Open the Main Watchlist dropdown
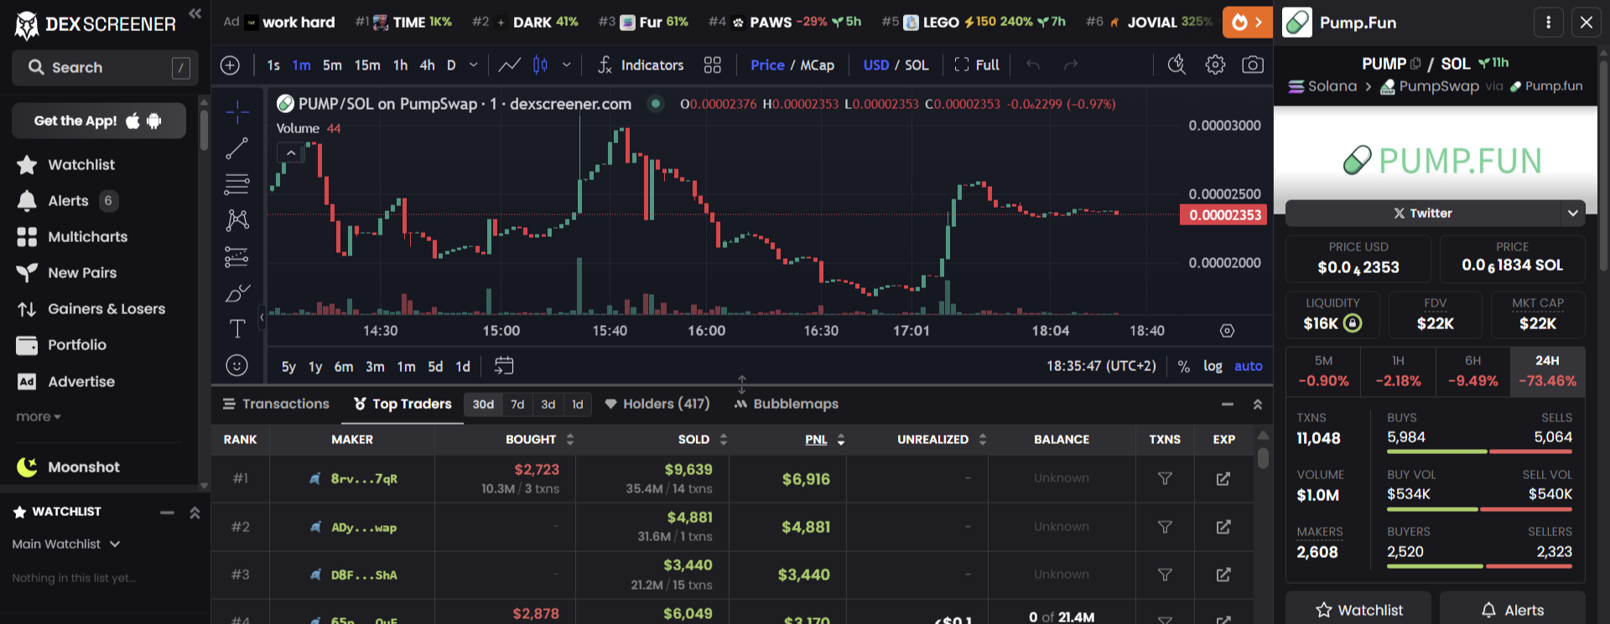This screenshot has height=624, width=1610. tap(66, 544)
